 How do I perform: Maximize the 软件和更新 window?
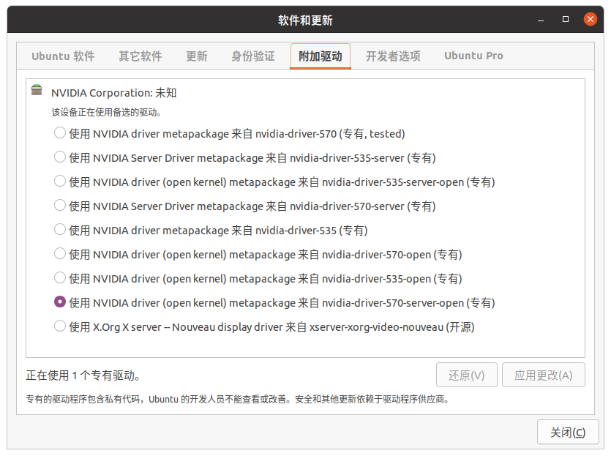click(x=566, y=19)
